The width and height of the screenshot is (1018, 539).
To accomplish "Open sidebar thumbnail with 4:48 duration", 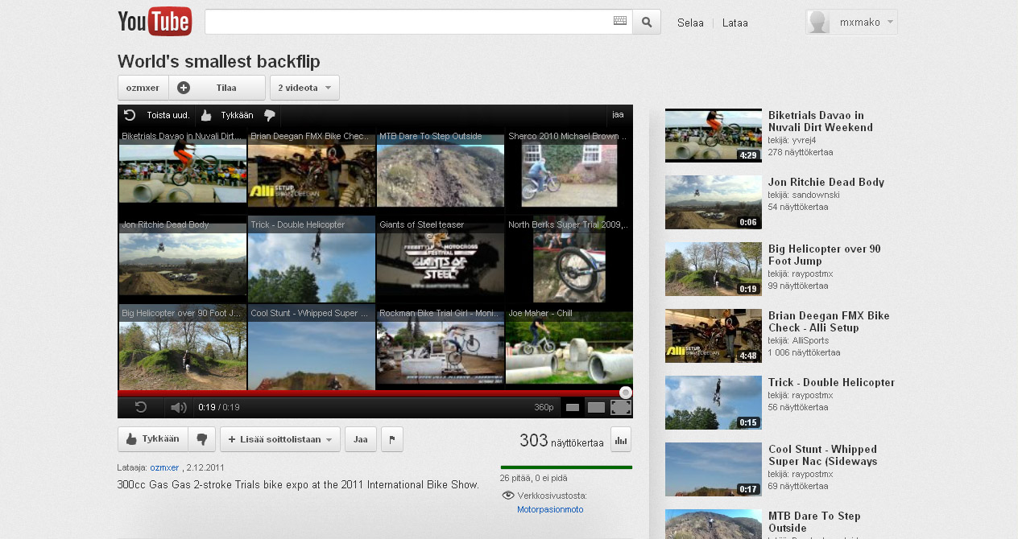I will pyautogui.click(x=713, y=335).
